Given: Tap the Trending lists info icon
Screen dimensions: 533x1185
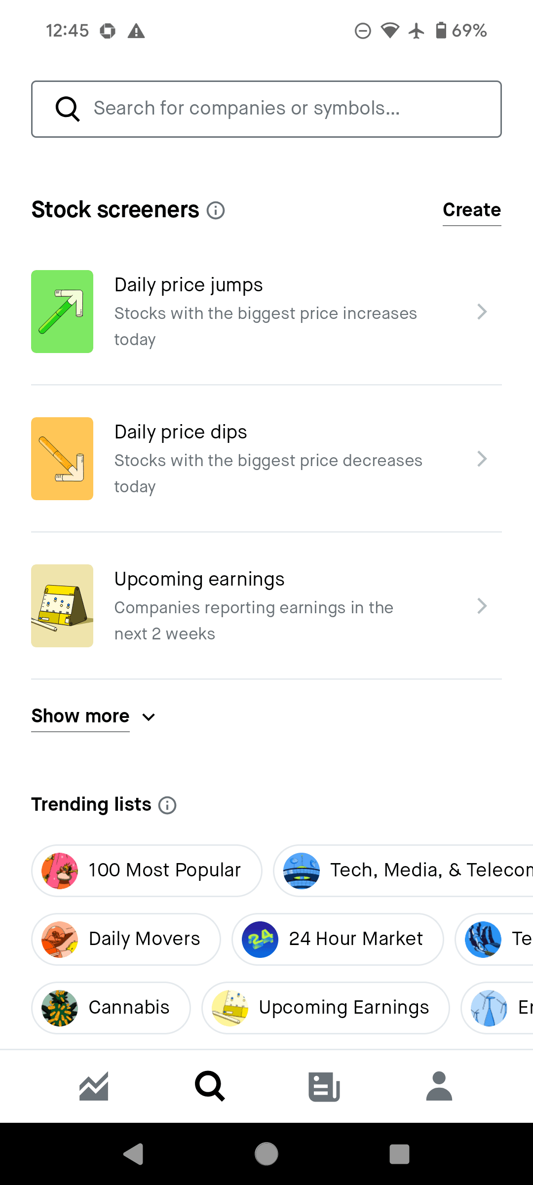Looking at the screenshot, I should [167, 805].
